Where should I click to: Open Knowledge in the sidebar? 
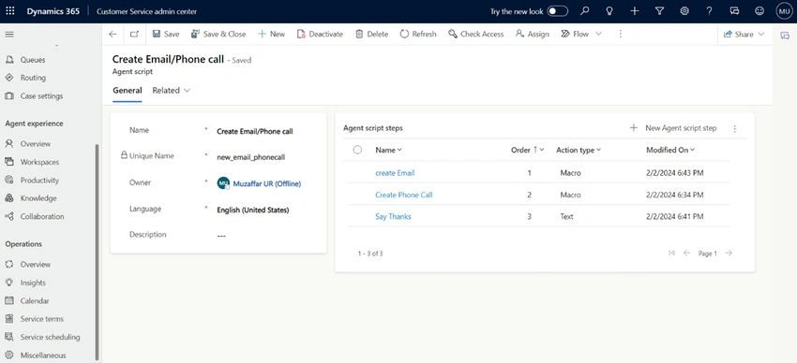[38, 198]
